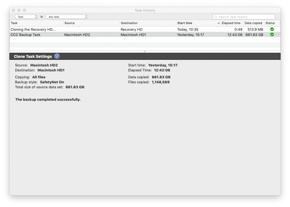Click Macintosh HD1 destination cell in table
This screenshot has height=207, width=290.
click(133, 35)
